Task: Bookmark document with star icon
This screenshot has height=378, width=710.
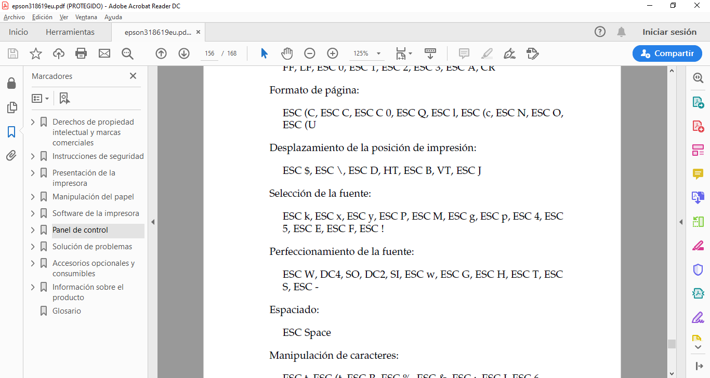Action: tap(36, 53)
